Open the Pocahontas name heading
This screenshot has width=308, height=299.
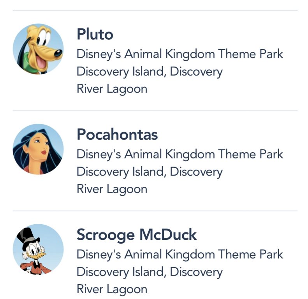click(x=117, y=134)
